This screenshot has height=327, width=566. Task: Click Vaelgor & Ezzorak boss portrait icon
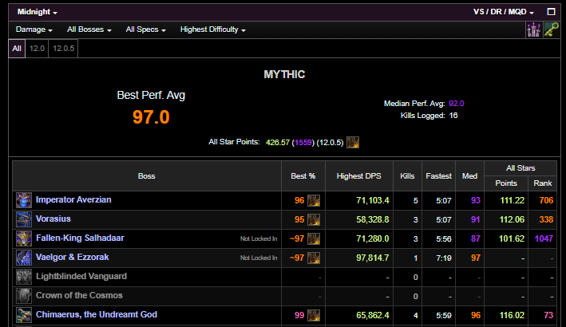click(24, 258)
